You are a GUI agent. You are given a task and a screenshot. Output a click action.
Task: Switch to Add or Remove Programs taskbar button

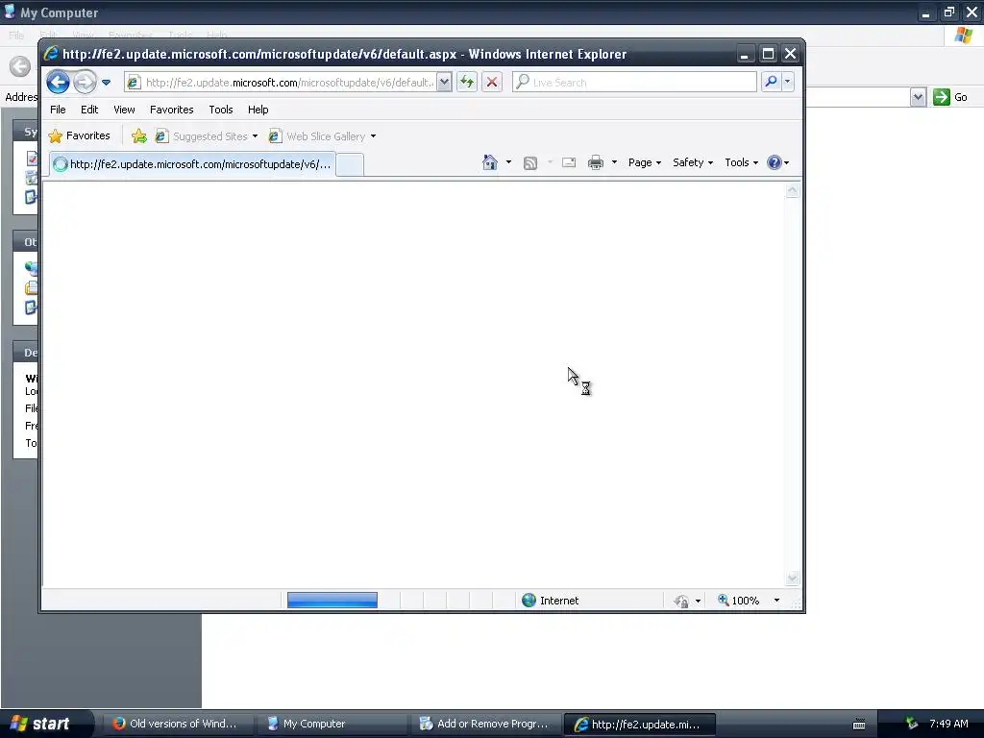(x=484, y=724)
